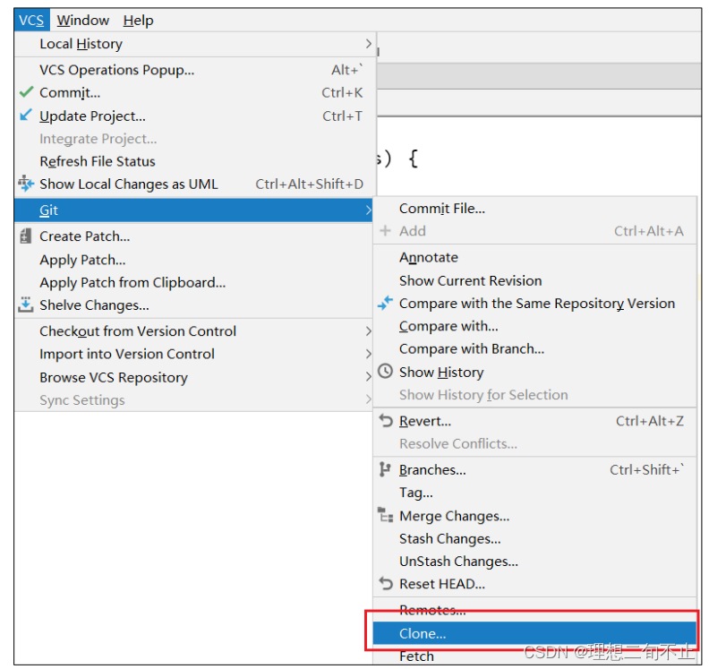This screenshot has height=669, width=709.
Task: Choose Update Project... menu entry
Action: (x=195, y=116)
